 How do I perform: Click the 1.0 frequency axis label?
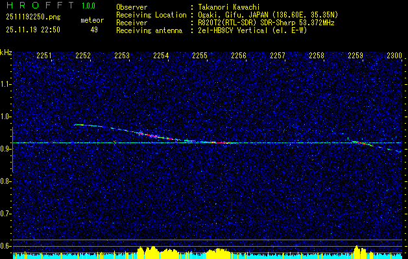pos(5,117)
